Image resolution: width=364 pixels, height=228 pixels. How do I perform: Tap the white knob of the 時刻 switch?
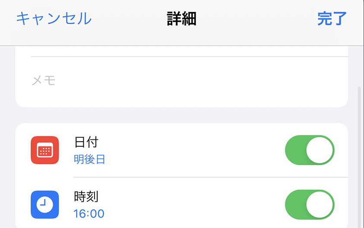pyautogui.click(x=320, y=205)
